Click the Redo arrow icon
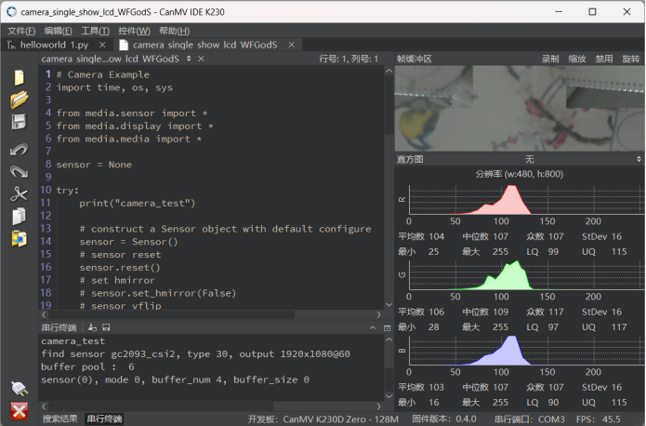 [19, 171]
